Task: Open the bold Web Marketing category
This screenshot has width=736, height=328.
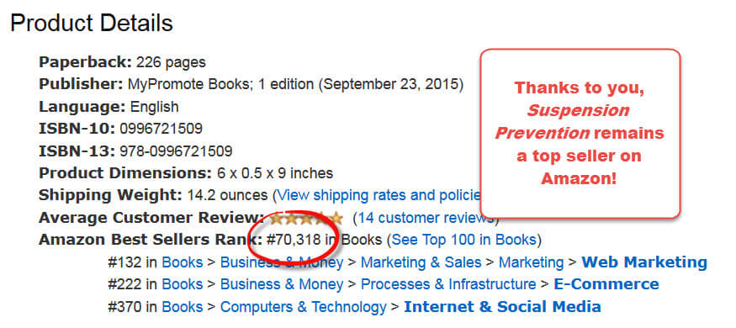Action: (644, 262)
